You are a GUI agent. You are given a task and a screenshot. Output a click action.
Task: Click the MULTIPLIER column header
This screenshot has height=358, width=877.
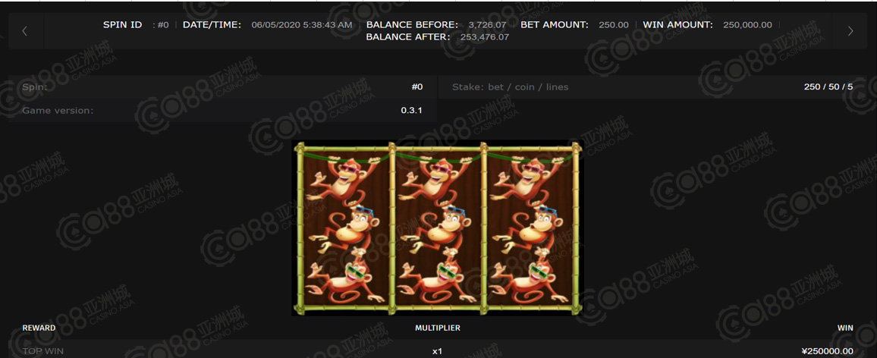438,328
